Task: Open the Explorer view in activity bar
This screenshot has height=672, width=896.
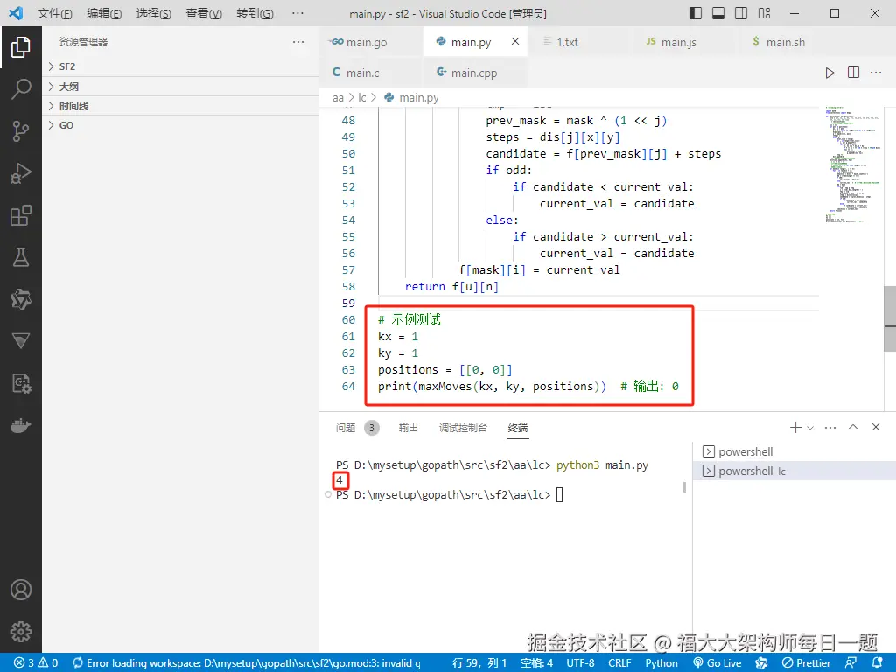Action: pos(21,47)
